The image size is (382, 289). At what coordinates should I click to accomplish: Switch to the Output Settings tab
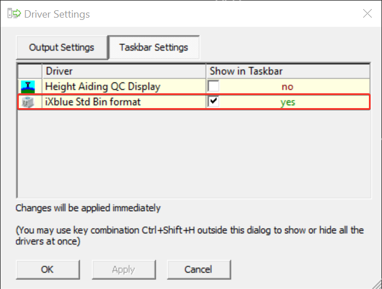(61, 47)
